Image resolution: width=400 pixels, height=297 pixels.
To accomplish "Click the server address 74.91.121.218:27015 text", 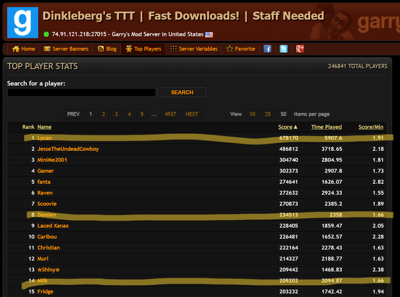I will pos(79,34).
